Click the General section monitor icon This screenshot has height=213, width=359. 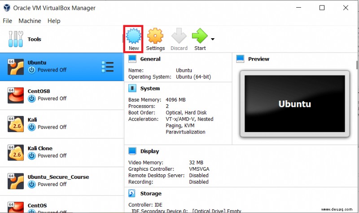pyautogui.click(x=132, y=59)
